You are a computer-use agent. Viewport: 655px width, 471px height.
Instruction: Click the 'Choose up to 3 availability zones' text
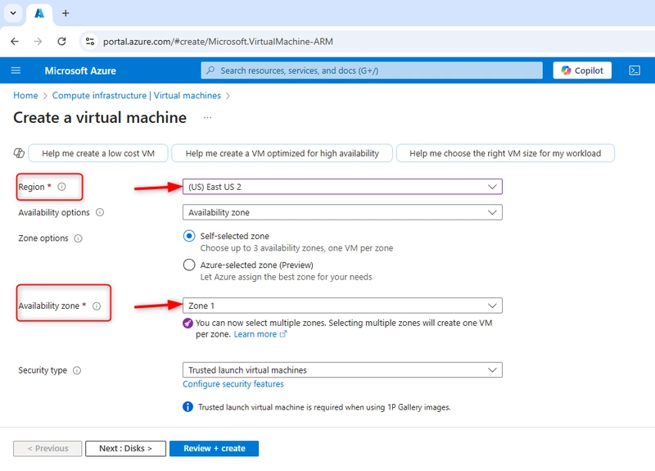pyautogui.click(x=296, y=248)
